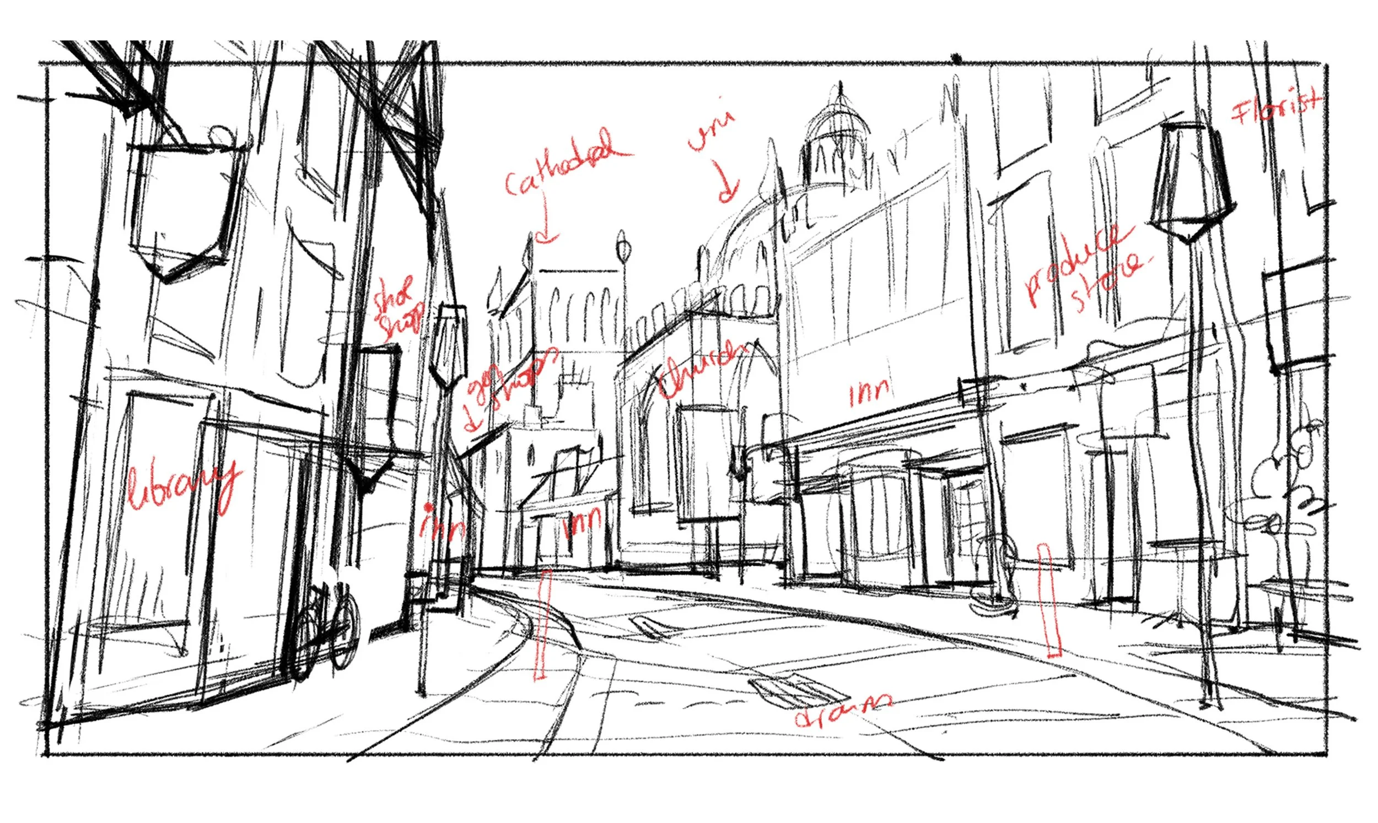Image resolution: width=1378 pixels, height=823 pixels.
Task: Click the red 'uni' label
Action: 711,131
